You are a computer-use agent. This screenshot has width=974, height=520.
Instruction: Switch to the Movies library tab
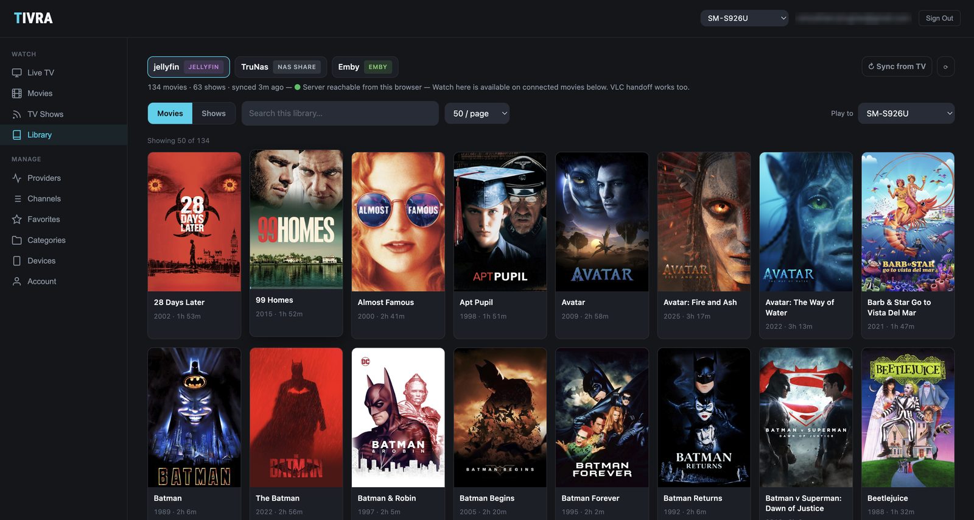170,113
